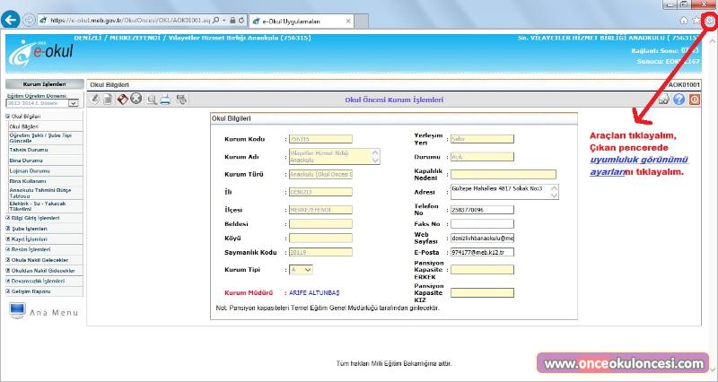The height and width of the screenshot is (382, 718).
Task: Click the orange power logout icon
Action: click(694, 100)
